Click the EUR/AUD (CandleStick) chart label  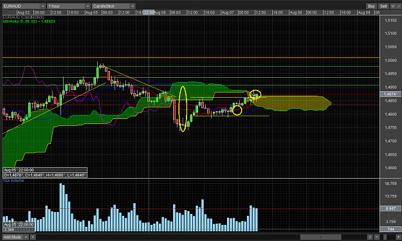click(23, 17)
